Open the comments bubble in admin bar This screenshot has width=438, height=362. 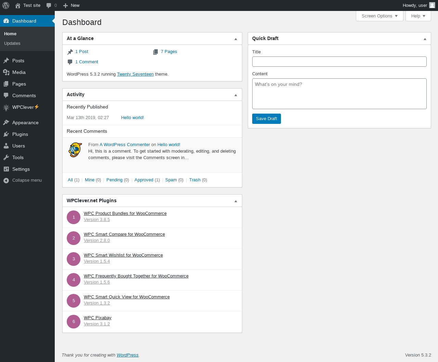pyautogui.click(x=49, y=5)
